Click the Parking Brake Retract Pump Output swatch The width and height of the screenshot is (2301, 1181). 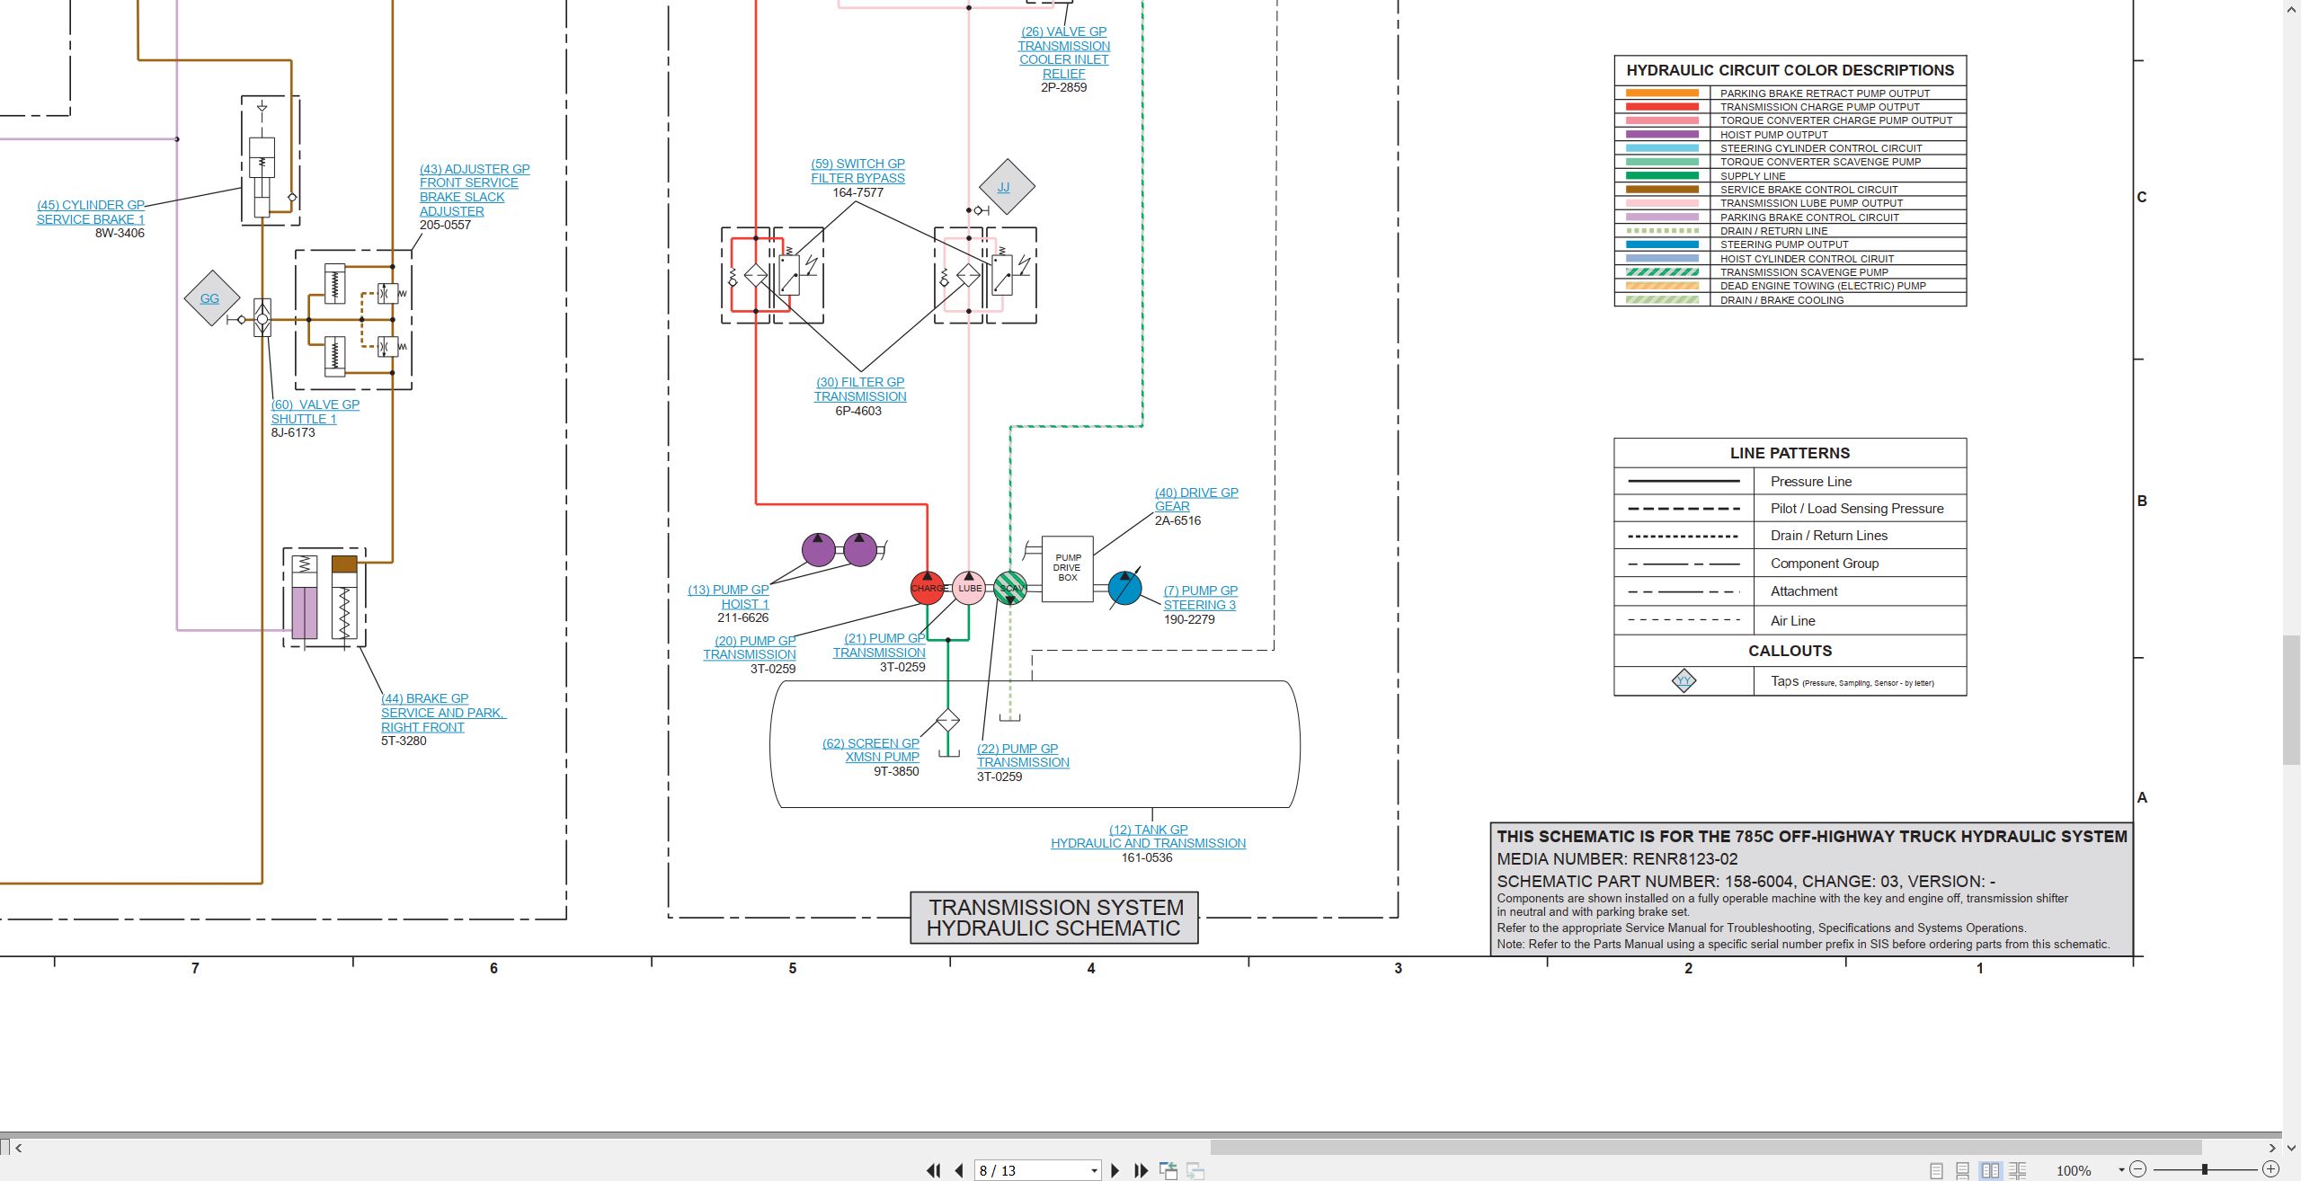[1662, 93]
